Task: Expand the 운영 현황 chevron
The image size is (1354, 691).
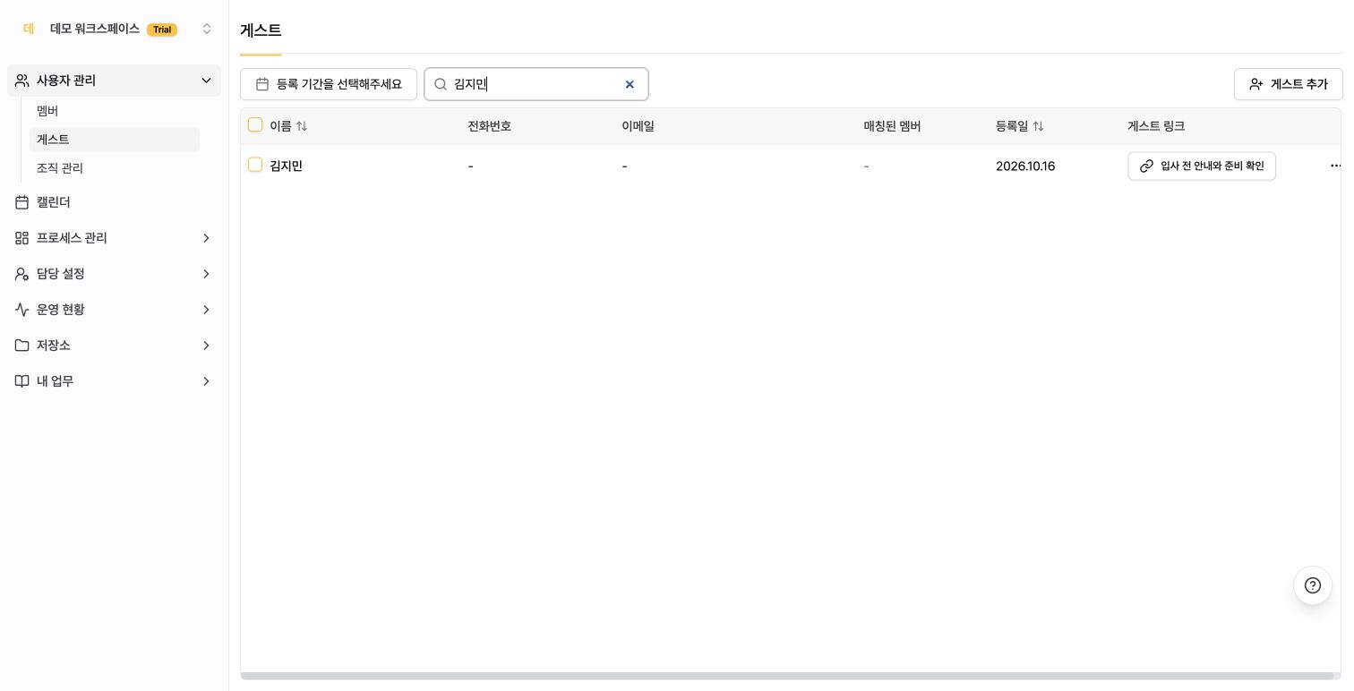Action: pos(206,310)
